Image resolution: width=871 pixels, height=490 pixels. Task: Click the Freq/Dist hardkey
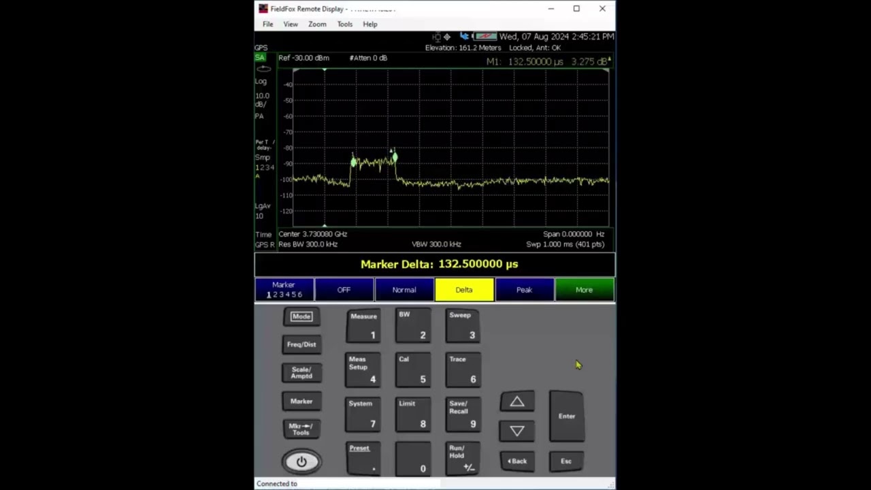click(x=301, y=344)
